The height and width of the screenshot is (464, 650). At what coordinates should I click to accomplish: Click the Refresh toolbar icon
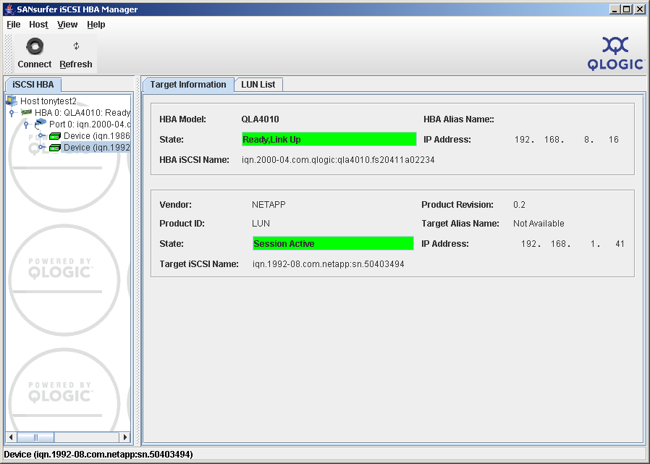76,47
